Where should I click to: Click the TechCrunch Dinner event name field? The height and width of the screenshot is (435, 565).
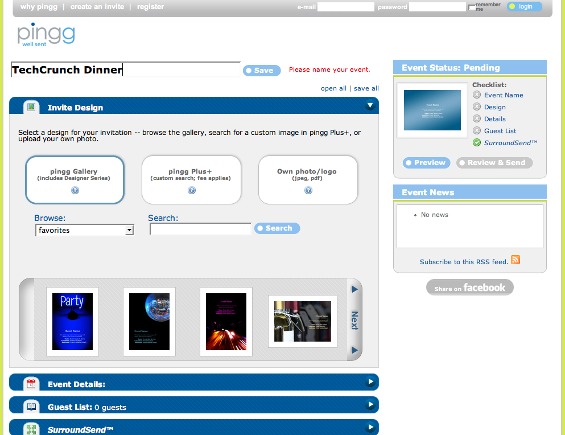(x=125, y=69)
